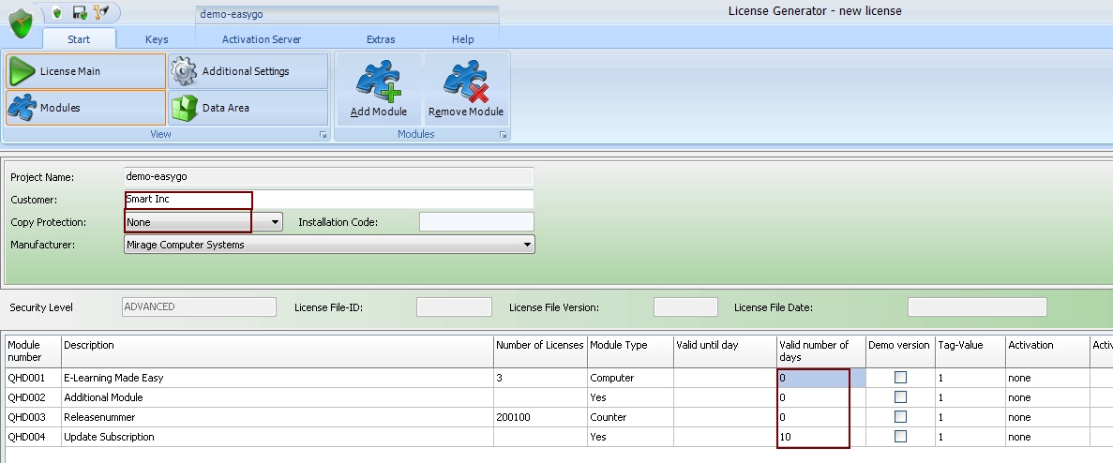
Task: Check Demo version for Update Subscription
Action: (x=900, y=437)
